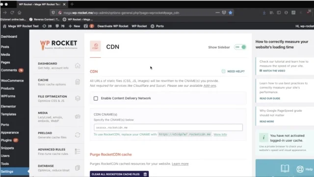Follow the More Info link
The height and width of the screenshot is (177, 314).
220,134
